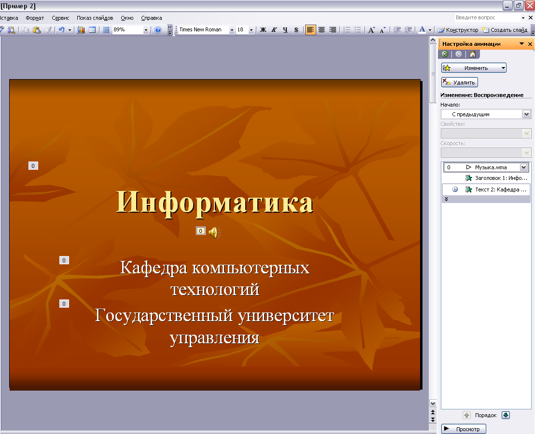This screenshot has width=535, height=434.
Task: Go to previous slide double-arrow button
Action: pyautogui.click(x=433, y=412)
